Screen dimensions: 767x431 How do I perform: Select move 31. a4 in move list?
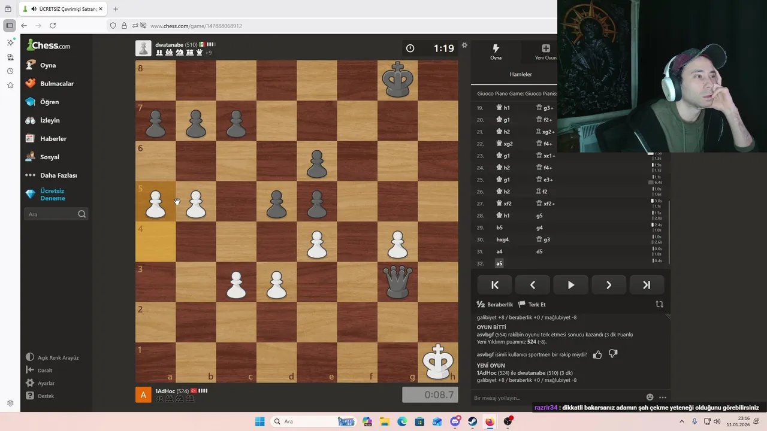pyautogui.click(x=499, y=251)
